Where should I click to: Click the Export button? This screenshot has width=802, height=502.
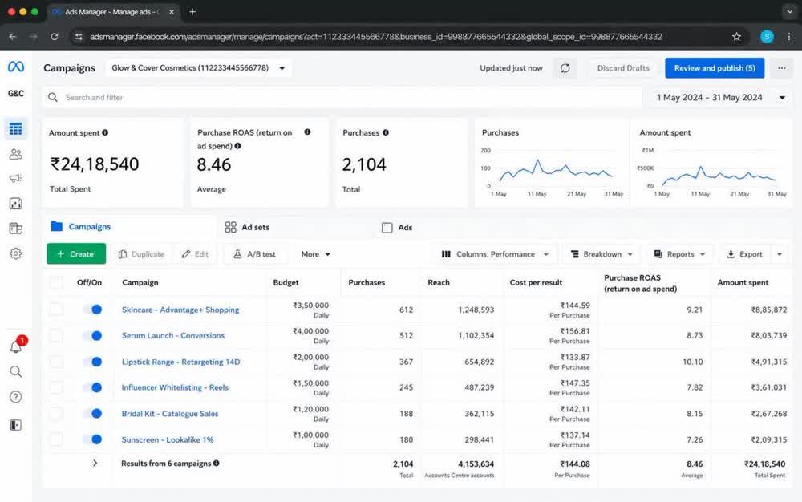[745, 254]
